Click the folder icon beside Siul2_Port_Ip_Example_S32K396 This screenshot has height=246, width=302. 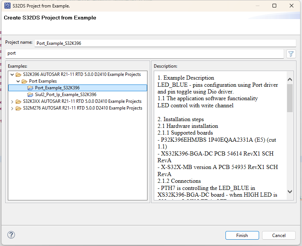click(30, 95)
